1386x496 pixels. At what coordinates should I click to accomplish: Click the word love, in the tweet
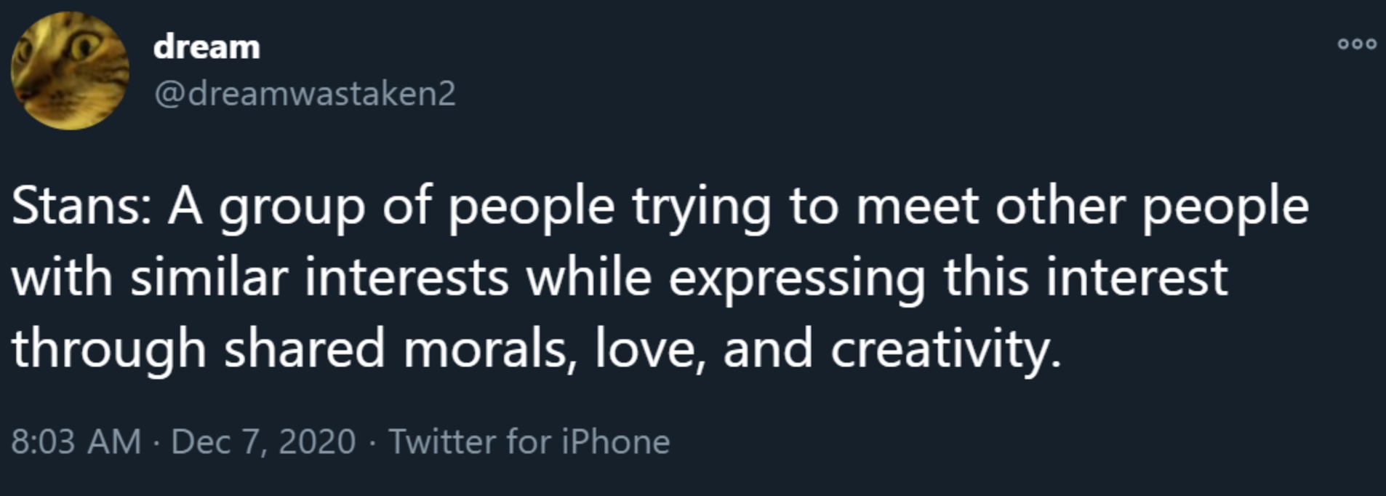click(x=651, y=348)
